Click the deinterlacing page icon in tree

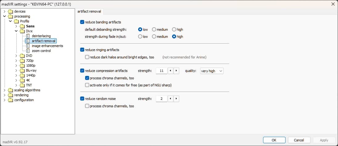28,36
